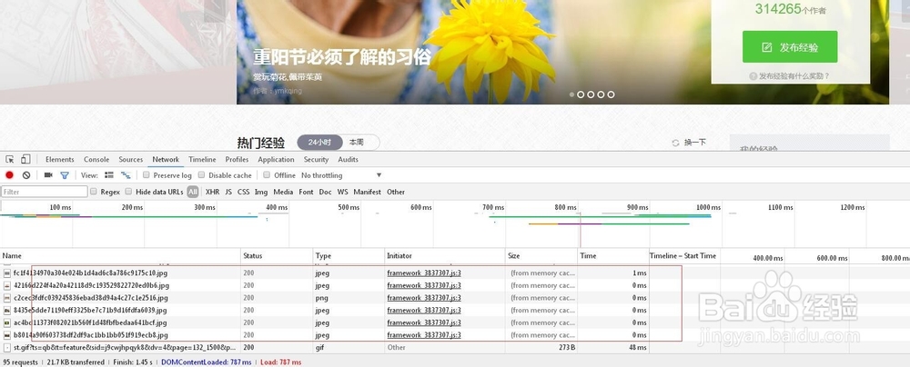Click 换一下 refresh link
Image resolution: width=910 pixels, height=367 pixels.
pyautogui.click(x=695, y=143)
